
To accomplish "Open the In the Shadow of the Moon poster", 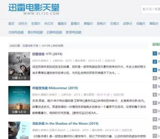I will click(19, 130).
